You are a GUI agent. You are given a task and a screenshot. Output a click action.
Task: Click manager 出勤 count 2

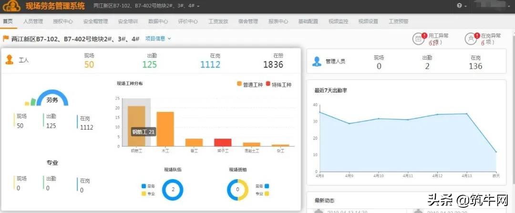coord(427,66)
